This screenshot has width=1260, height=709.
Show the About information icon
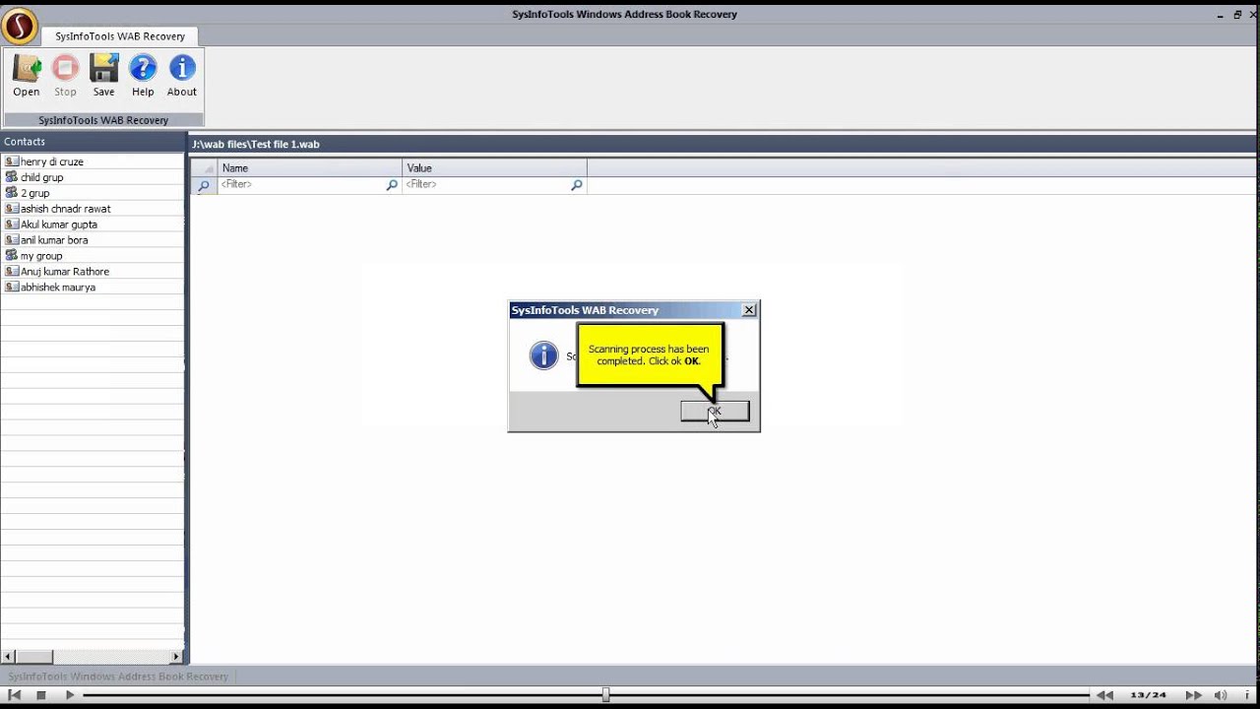pyautogui.click(x=182, y=68)
